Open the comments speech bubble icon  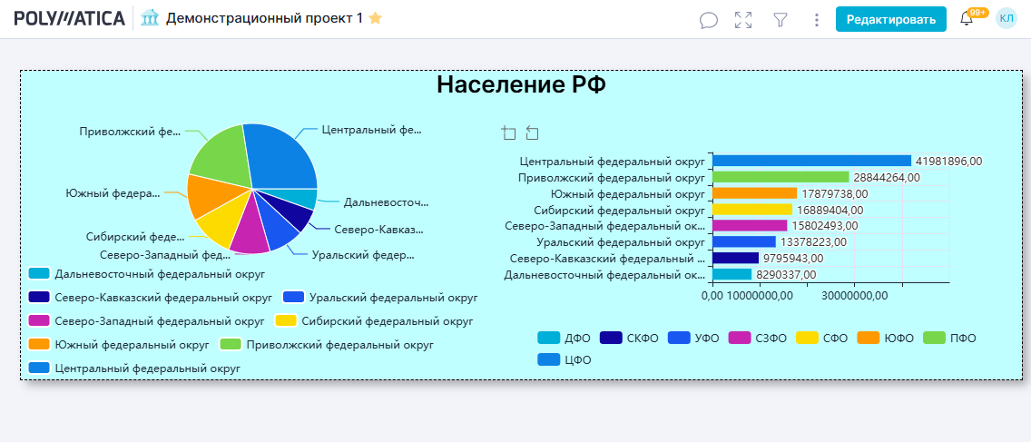(x=709, y=19)
